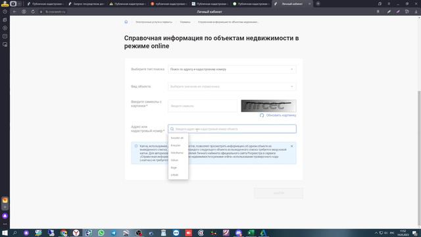Open the browser hamburger menu
This screenshot has width=421, height=237.
tap(389, 4)
